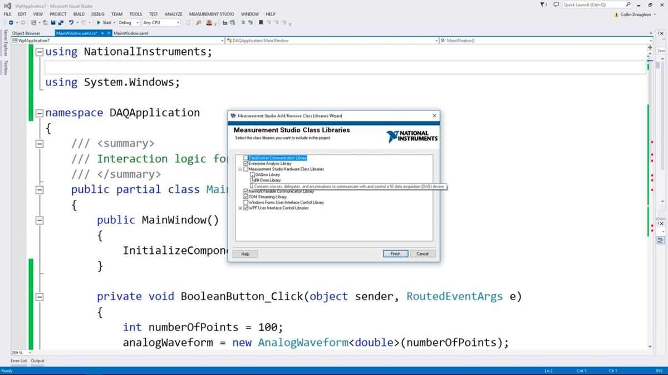668x375 pixels.
Task: Uncheck WPF User Interface Control Libraries box
Action: coord(246,208)
